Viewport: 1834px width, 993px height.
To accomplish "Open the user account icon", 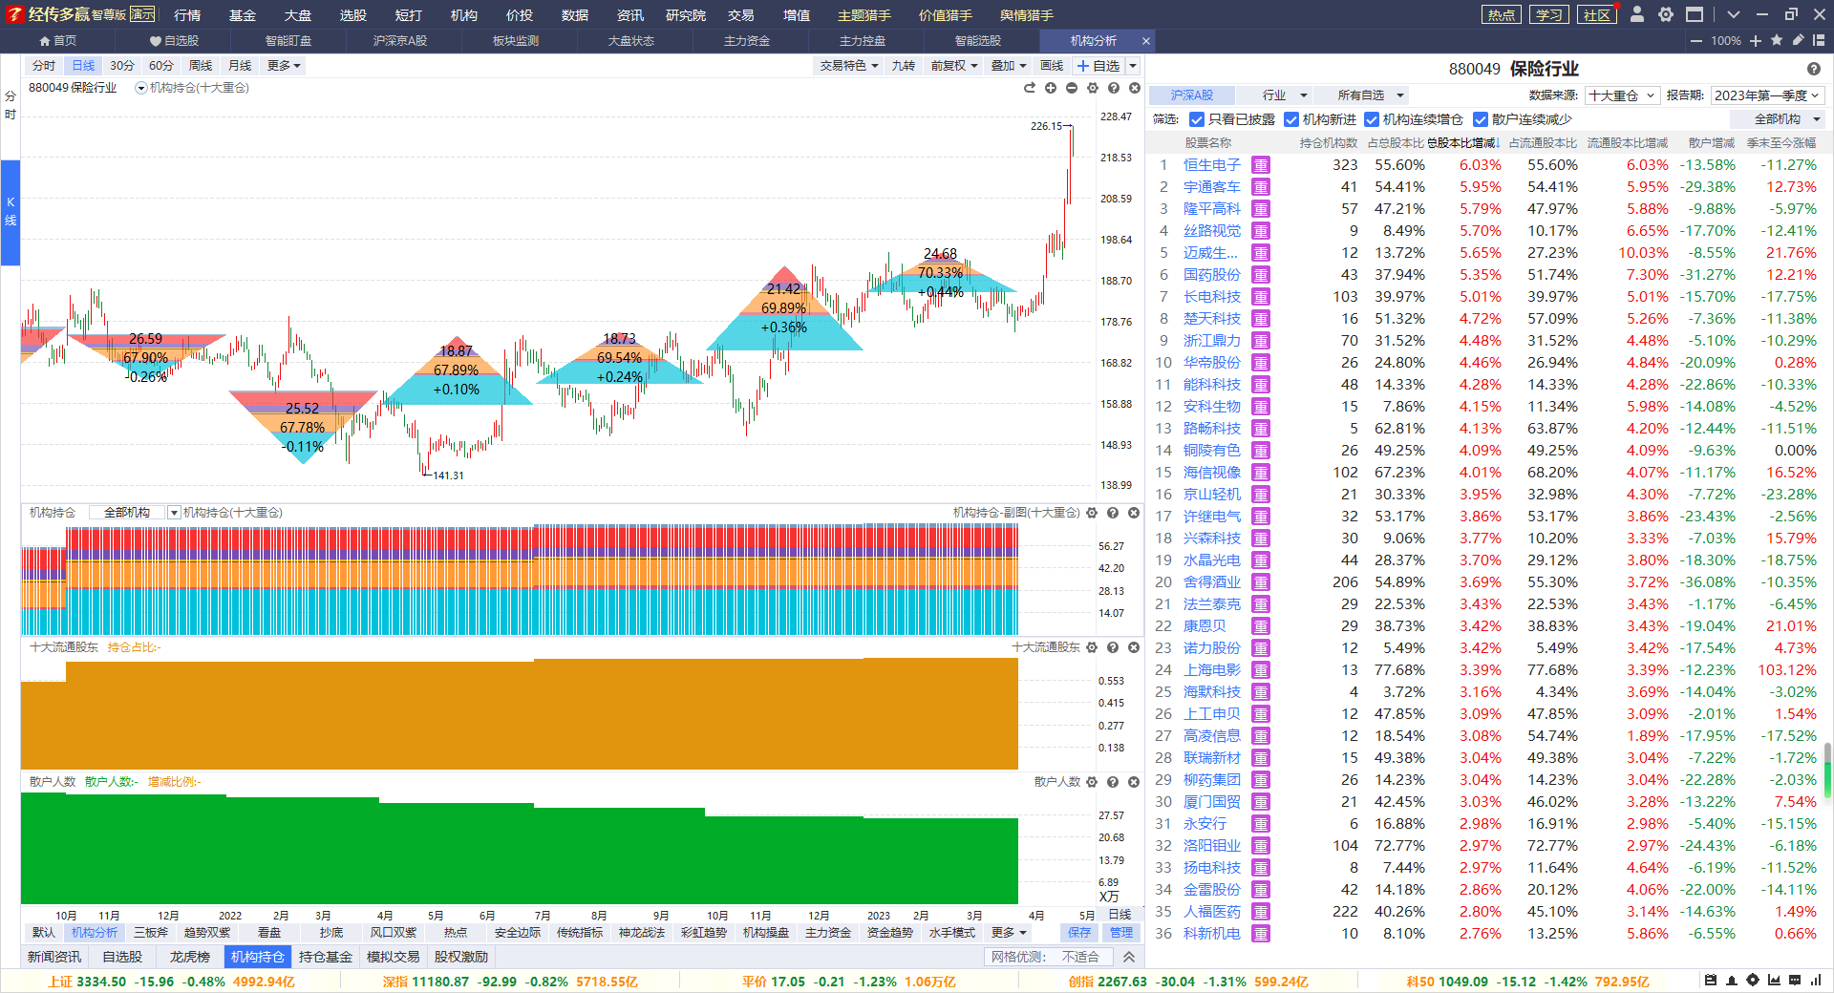I will pyautogui.click(x=1637, y=14).
